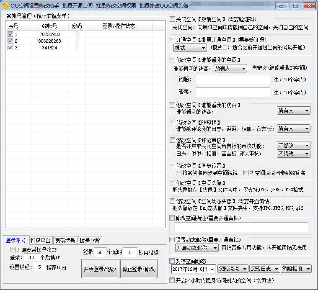Uncheck account row 3 checkbox 341624
Image resolution: width=318 pixels, height=290 pixels.
tap(10, 47)
